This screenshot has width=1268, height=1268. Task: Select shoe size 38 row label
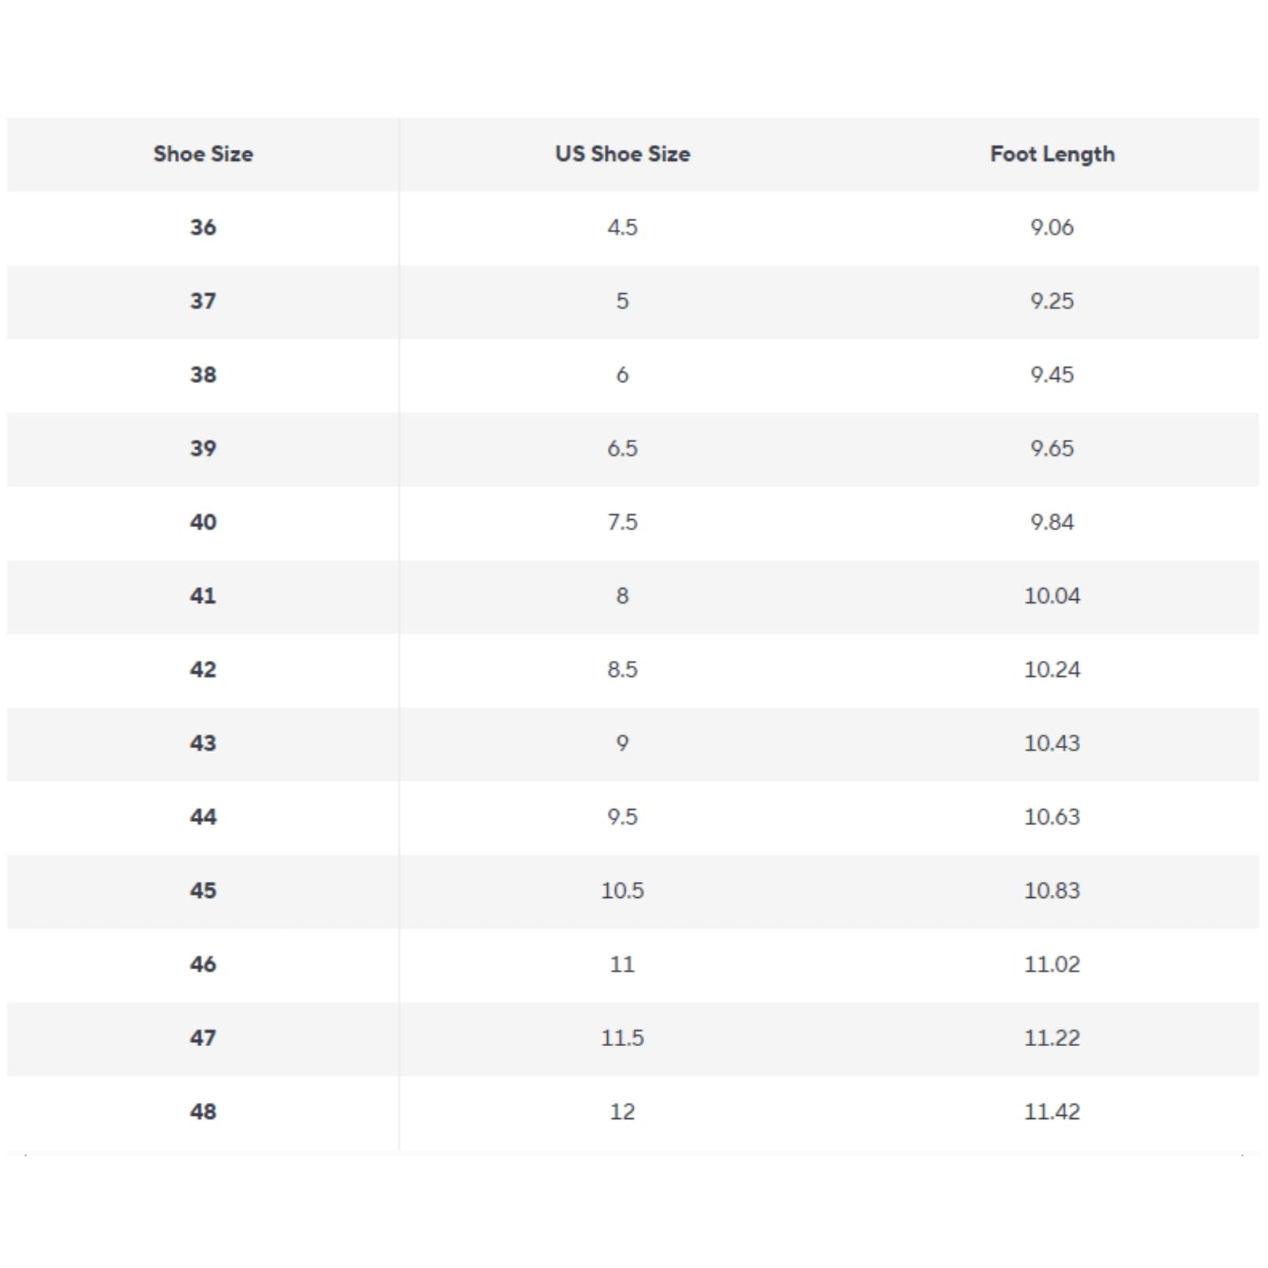pos(203,375)
